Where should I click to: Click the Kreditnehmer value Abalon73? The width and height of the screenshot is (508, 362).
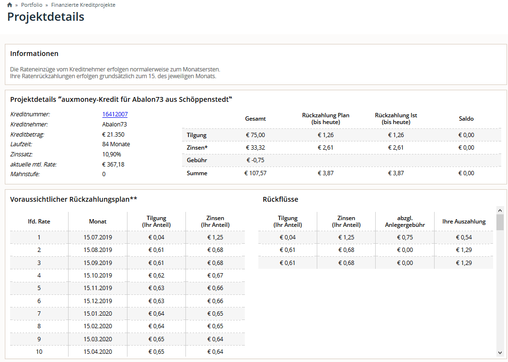pyautogui.click(x=115, y=125)
